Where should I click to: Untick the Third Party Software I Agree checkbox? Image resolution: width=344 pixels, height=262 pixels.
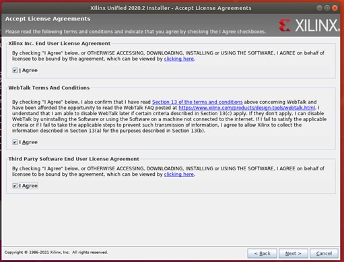pos(15,186)
